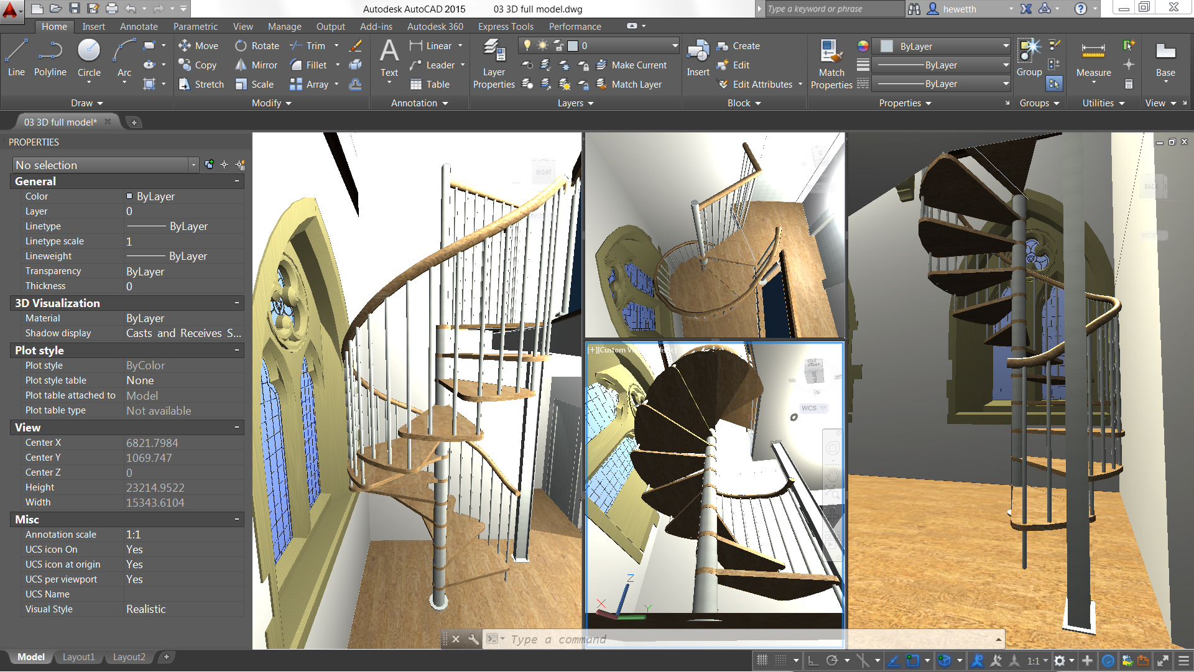The height and width of the screenshot is (672, 1194).
Task: Open the Parametric ribbon tab
Action: coord(195,29)
